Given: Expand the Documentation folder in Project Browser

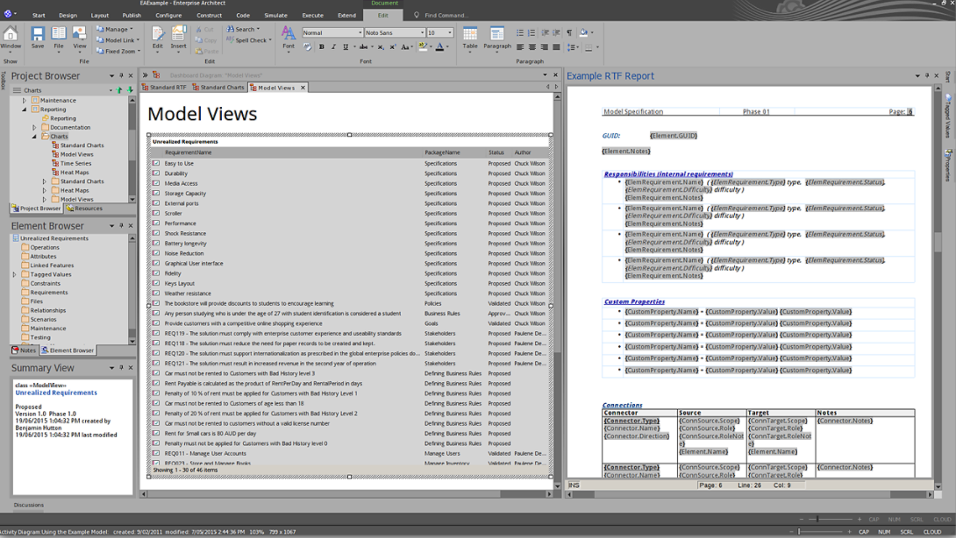Looking at the screenshot, I should (35, 127).
